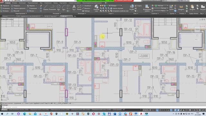This screenshot has height=116, width=206.
Task: Click the object color wheel icon
Action: pyautogui.click(x=153, y=6)
